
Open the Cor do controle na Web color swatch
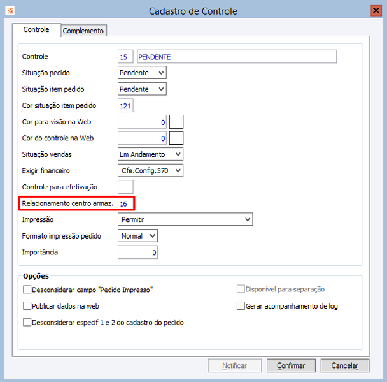pos(176,138)
